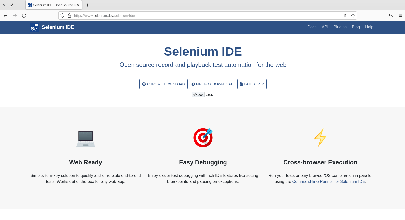Screen dimensions: 405x220
Task: Open the API navigation link
Action: [325, 27]
